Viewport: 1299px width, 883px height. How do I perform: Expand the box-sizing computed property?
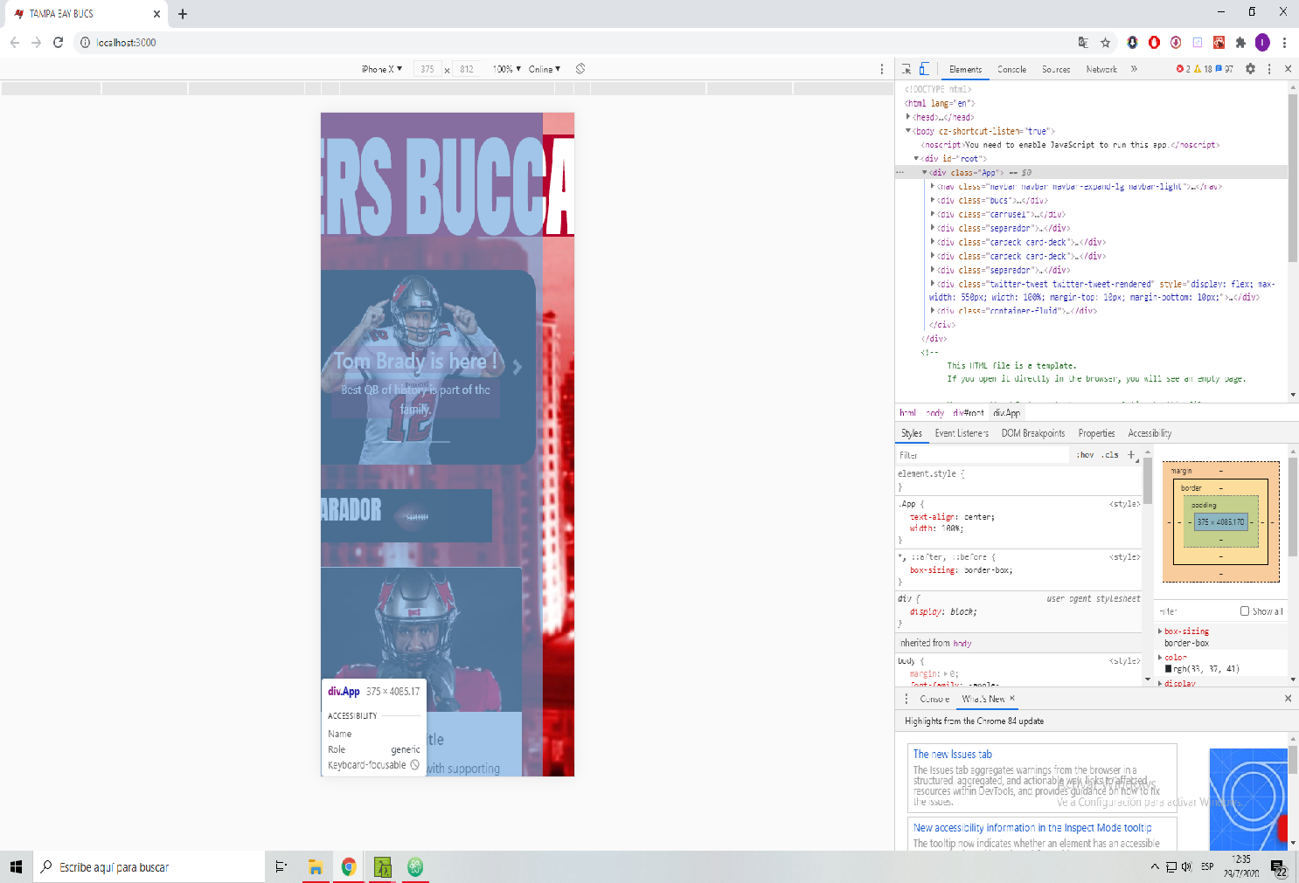1160,631
